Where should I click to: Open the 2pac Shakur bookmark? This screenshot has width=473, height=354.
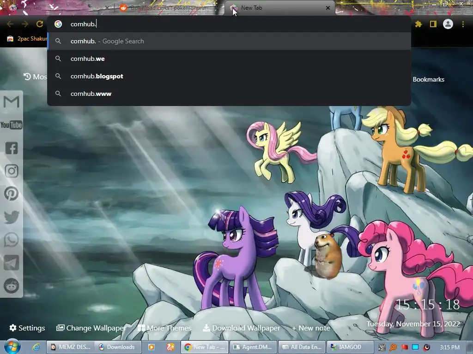click(26, 39)
